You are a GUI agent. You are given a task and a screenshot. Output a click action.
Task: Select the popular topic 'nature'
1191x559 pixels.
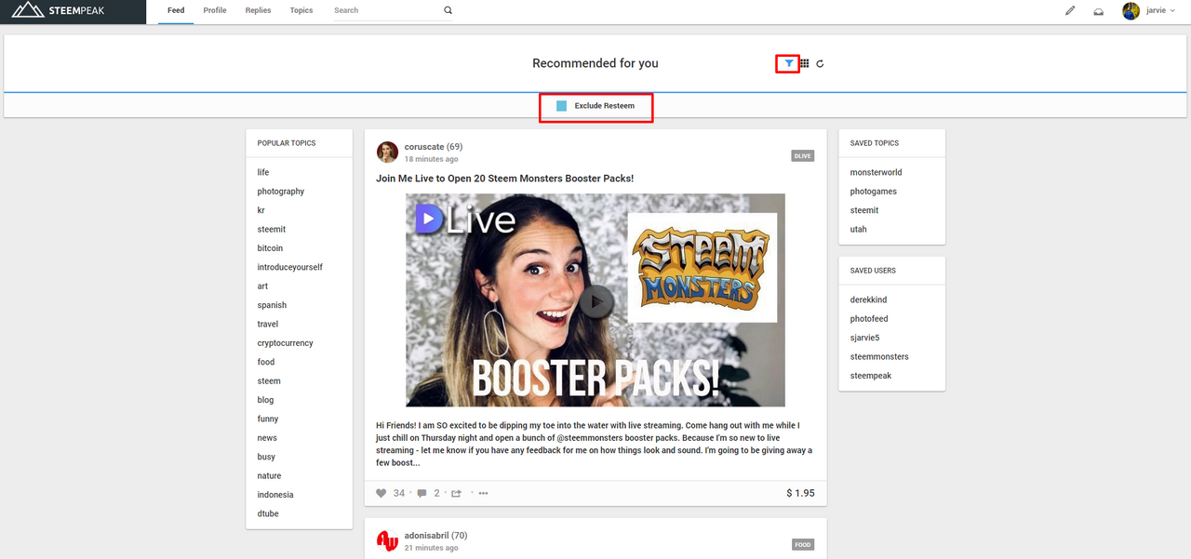[270, 476]
